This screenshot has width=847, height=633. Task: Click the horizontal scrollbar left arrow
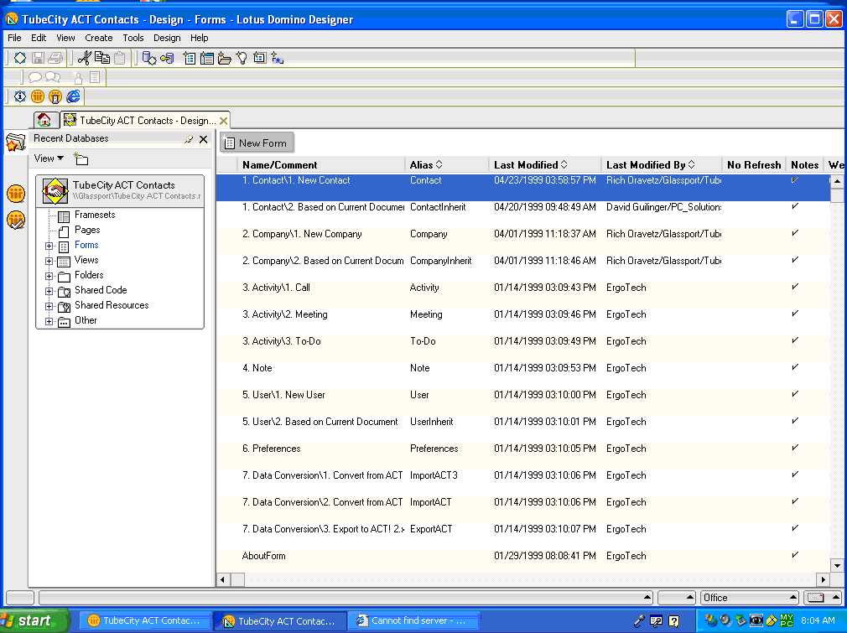point(223,579)
